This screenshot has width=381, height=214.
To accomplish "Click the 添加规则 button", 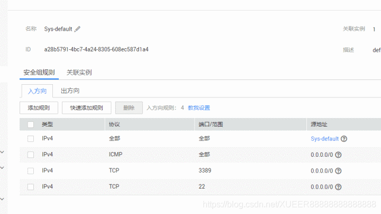I will pos(39,108).
